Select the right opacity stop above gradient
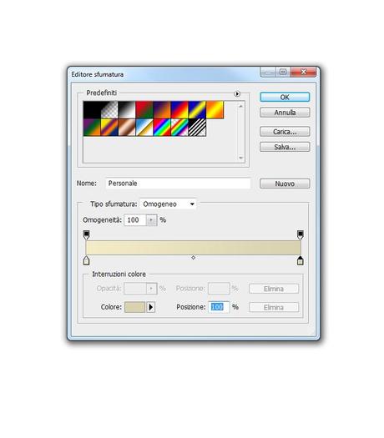This screenshot has width=384, height=438. pyautogui.click(x=301, y=234)
